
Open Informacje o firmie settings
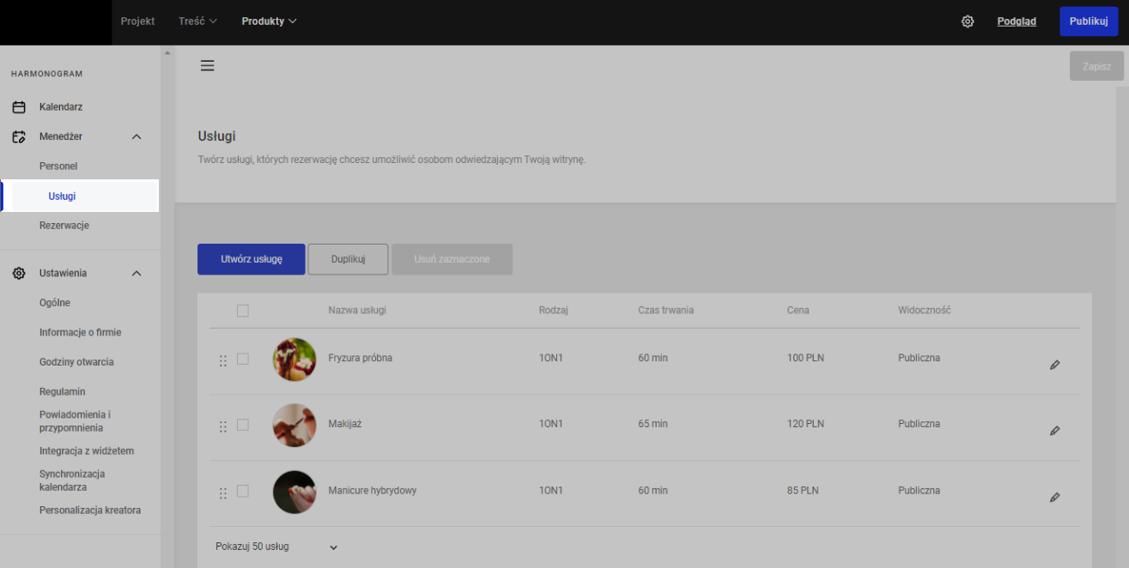(x=81, y=332)
